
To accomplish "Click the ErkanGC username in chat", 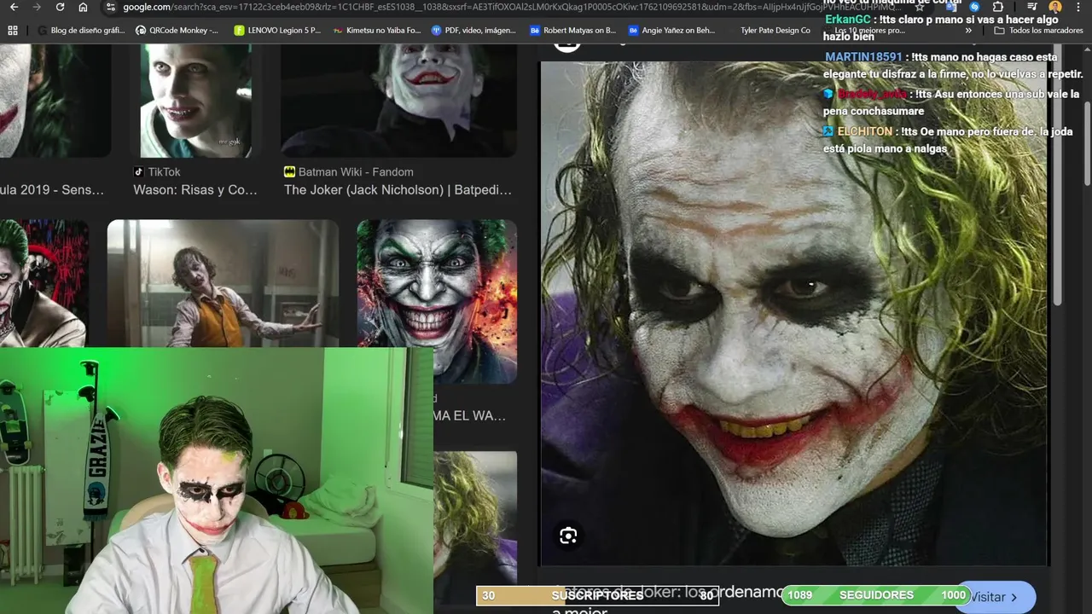I will [847, 20].
